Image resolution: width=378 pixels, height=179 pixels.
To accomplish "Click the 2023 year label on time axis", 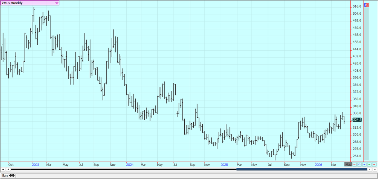I will tap(36, 164).
